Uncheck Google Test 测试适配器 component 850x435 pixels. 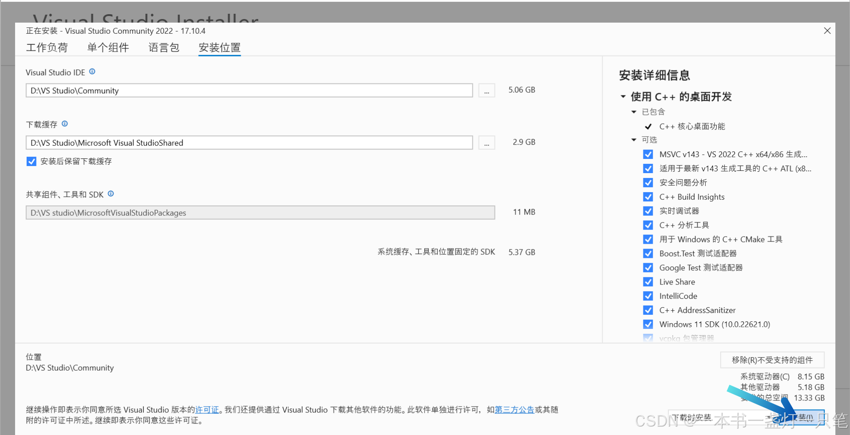tap(648, 268)
